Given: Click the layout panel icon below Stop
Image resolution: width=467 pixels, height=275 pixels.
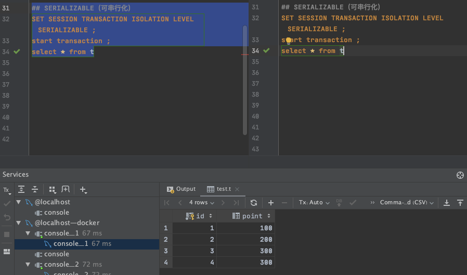Looking at the screenshot, I should click(x=7, y=252).
